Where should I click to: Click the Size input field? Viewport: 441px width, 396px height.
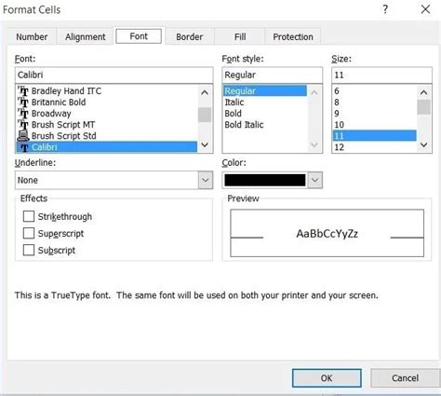click(381, 75)
